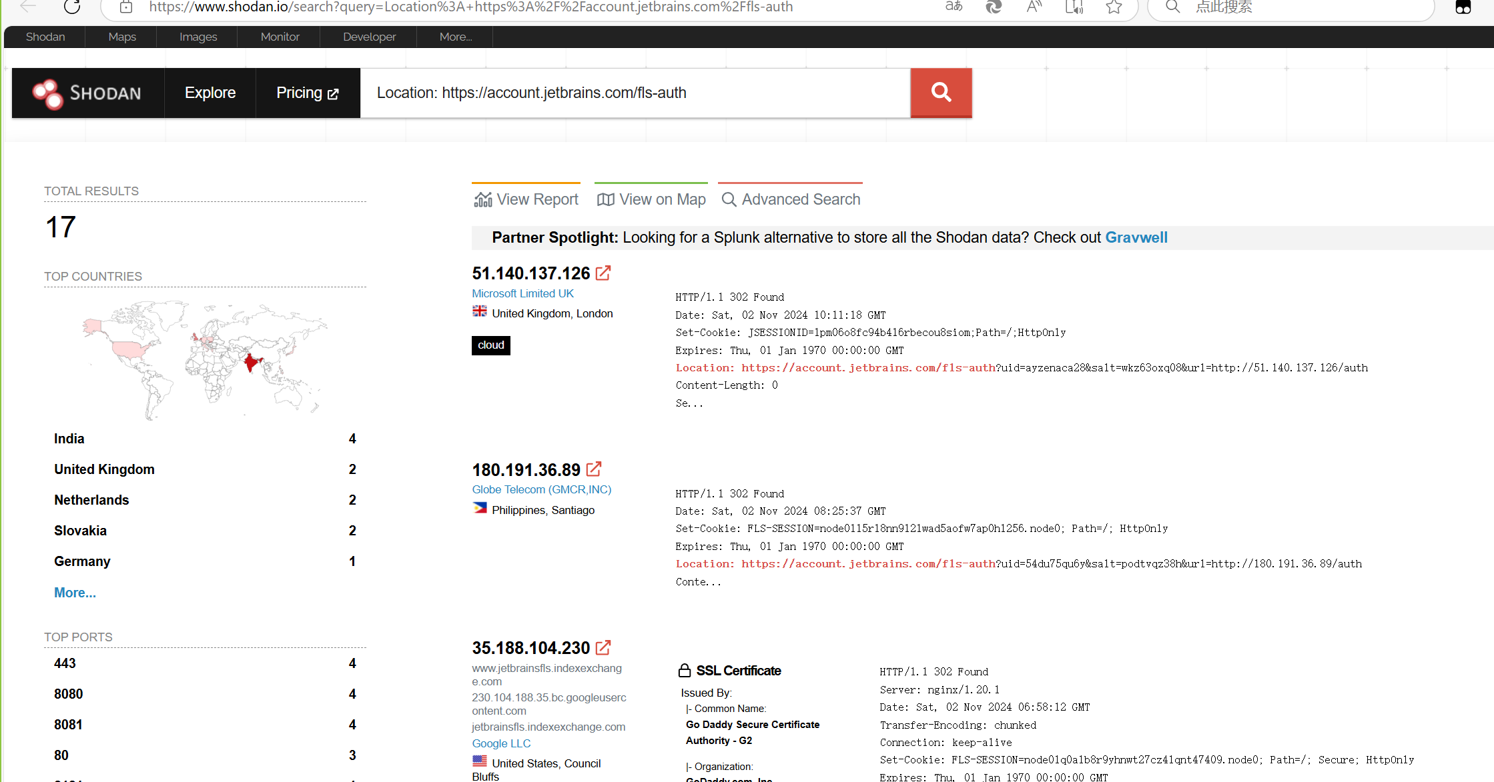
Task: Open external link icon beside 51.140.137.126
Action: (x=603, y=273)
